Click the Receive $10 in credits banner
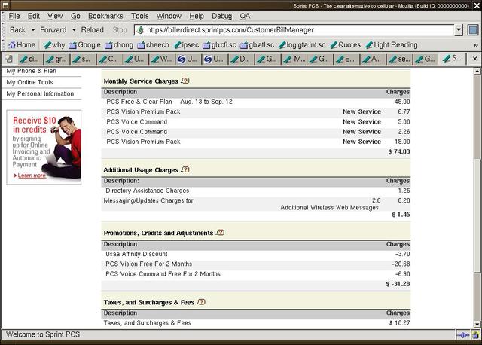482x345 pixels. (44, 148)
